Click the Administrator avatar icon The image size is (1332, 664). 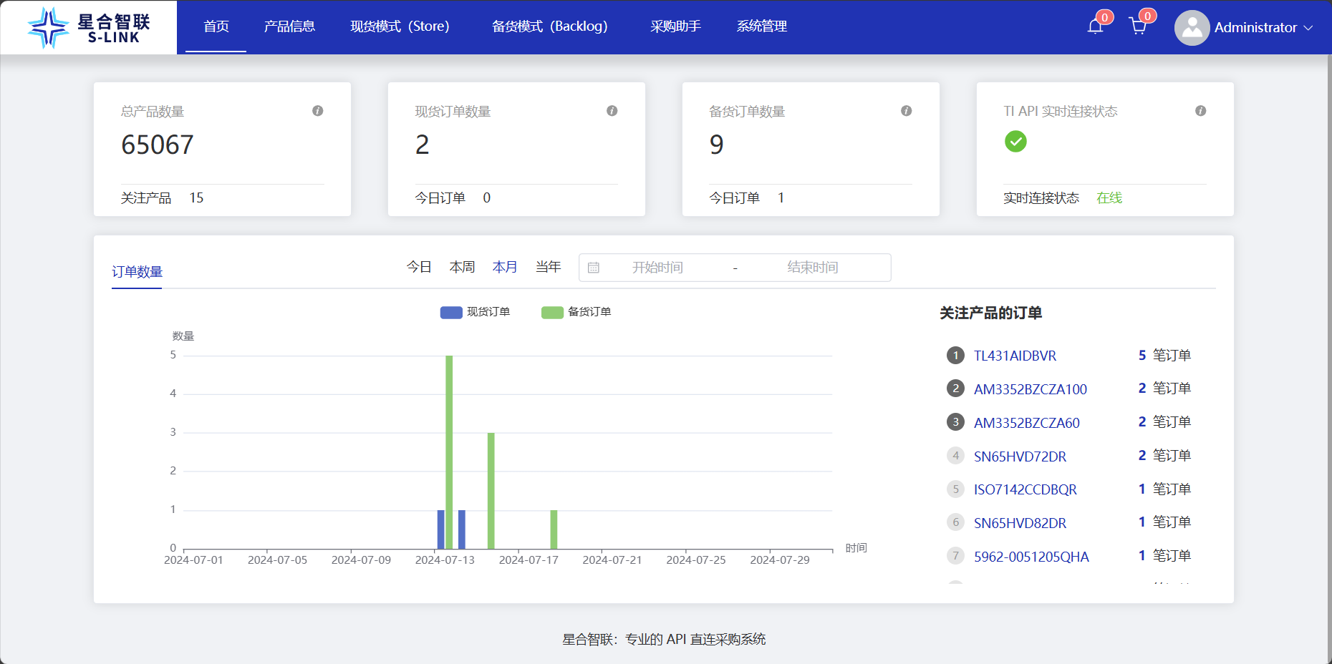pyautogui.click(x=1192, y=28)
